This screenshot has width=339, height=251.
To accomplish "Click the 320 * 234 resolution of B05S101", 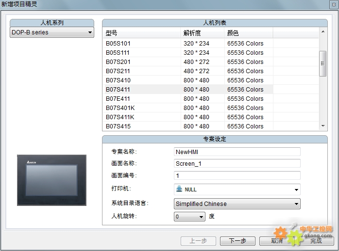I will click(x=196, y=44).
